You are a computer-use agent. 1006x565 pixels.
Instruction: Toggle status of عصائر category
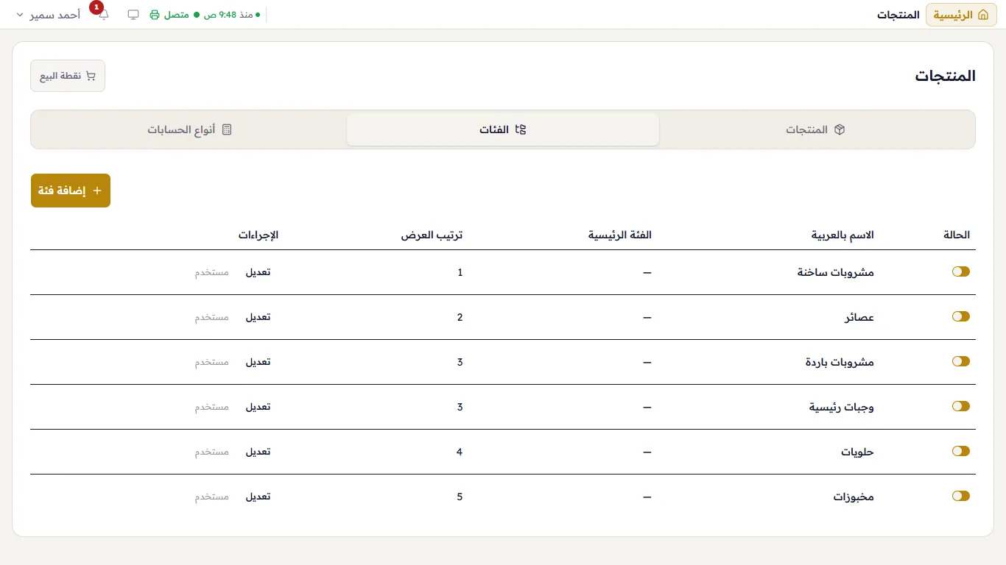[x=961, y=316]
